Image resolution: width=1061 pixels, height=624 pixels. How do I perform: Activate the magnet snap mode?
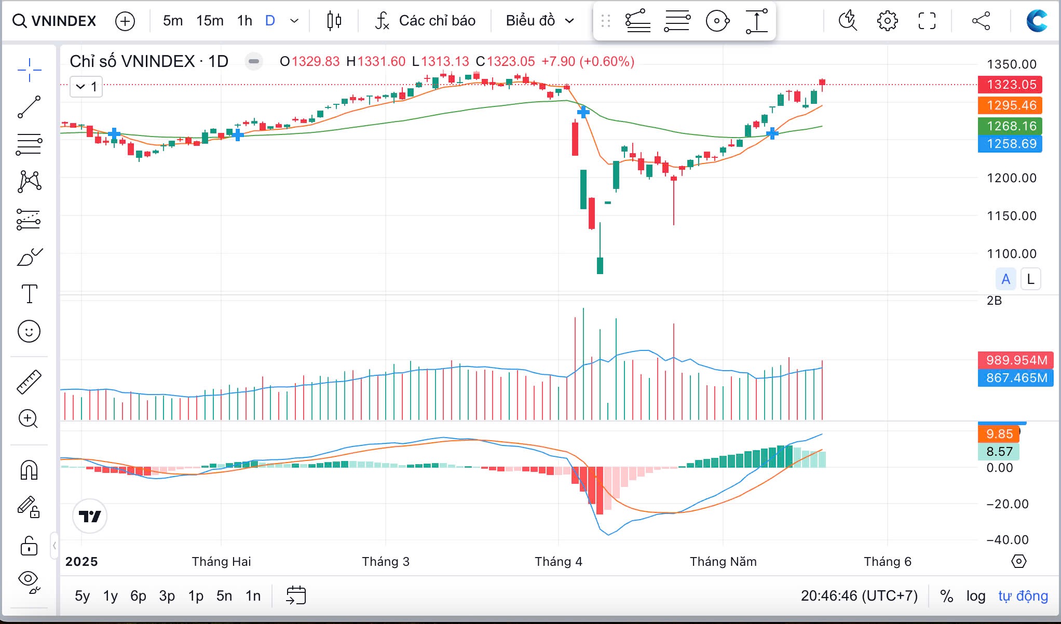[x=29, y=470]
